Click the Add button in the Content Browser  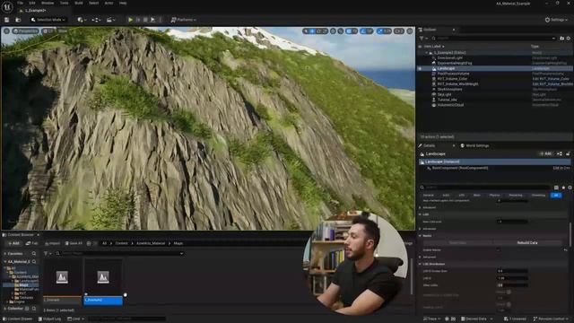pos(13,243)
